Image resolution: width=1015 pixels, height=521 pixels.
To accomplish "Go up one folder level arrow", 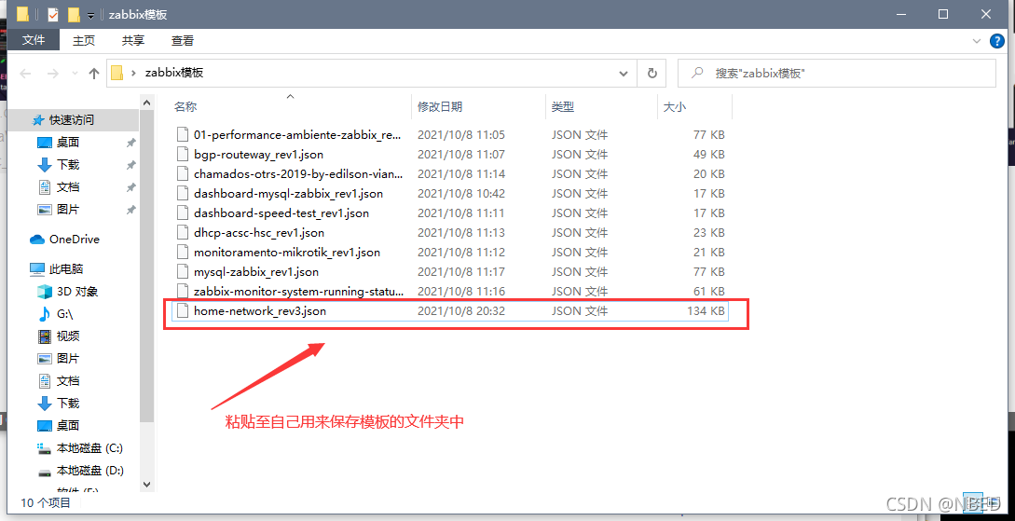I will [94, 73].
